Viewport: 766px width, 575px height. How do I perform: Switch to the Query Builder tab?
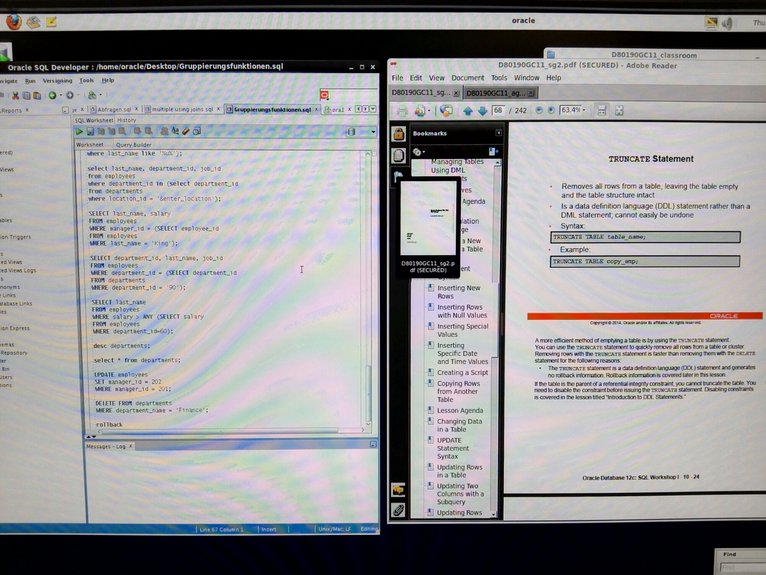coord(134,145)
